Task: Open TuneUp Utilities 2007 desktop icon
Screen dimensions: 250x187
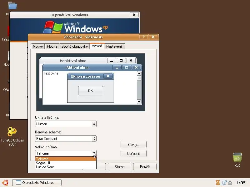Action: coord(12,137)
